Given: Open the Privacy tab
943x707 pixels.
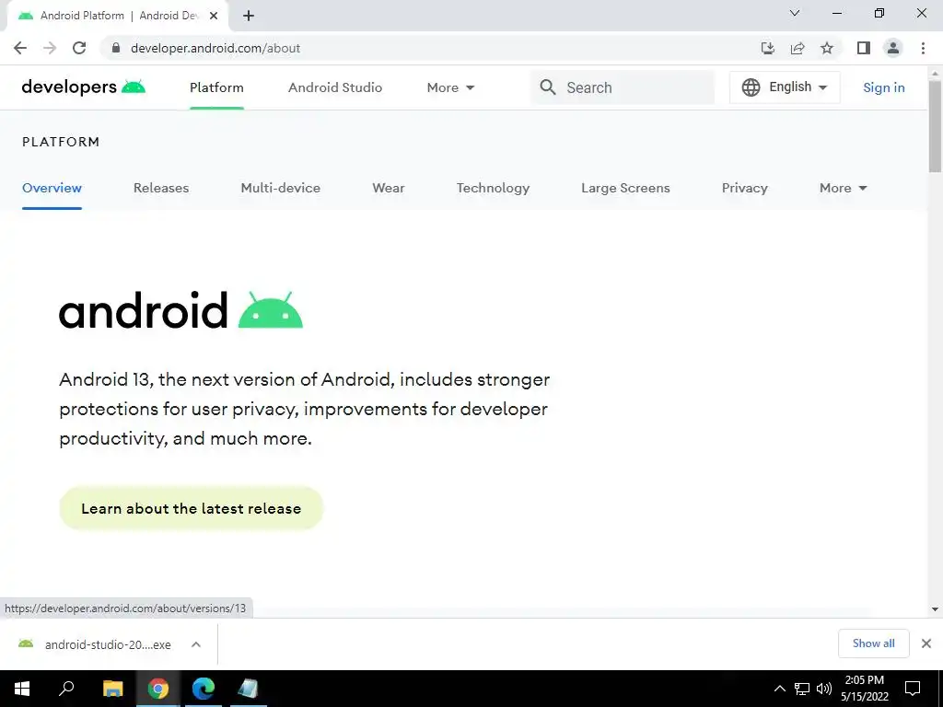Looking at the screenshot, I should point(744,188).
